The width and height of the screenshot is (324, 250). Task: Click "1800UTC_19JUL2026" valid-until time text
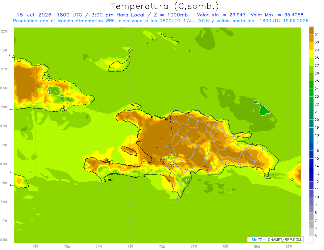point(284,21)
